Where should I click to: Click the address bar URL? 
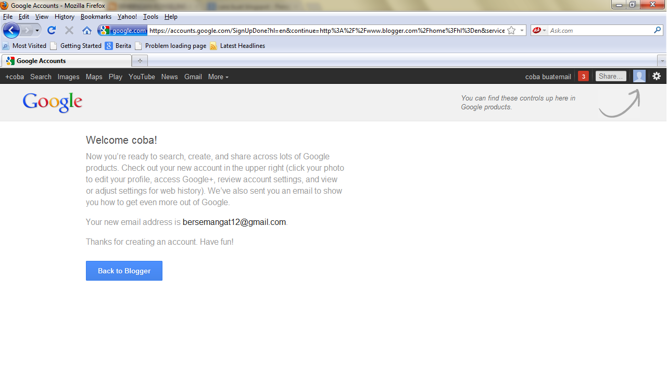tap(326, 30)
